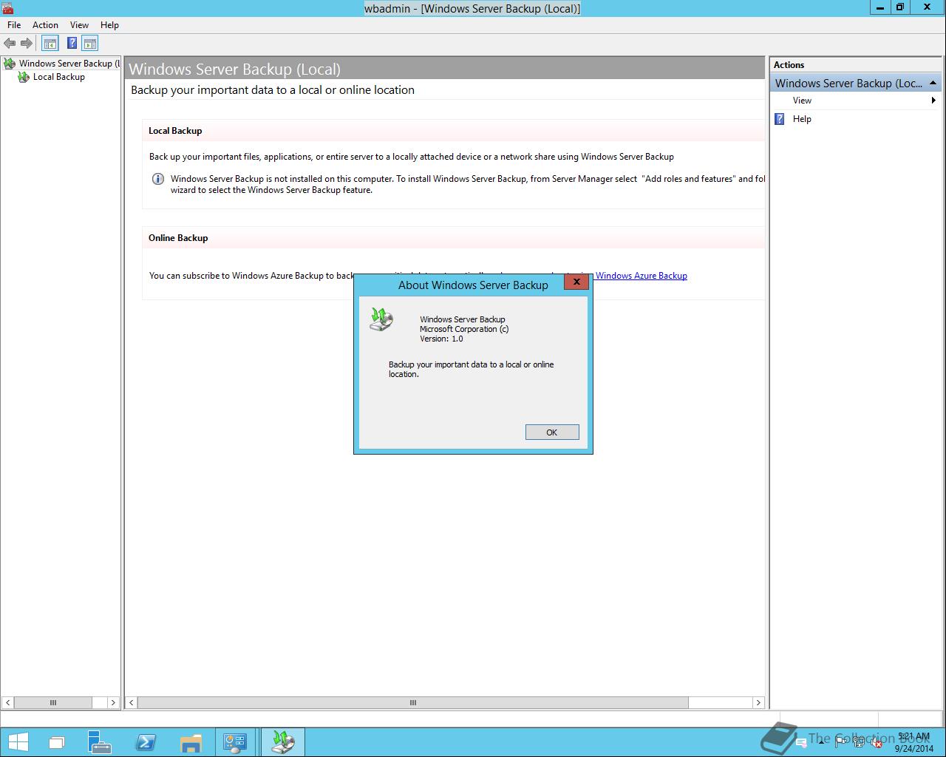Click the Local Backup section header
This screenshot has height=757, width=946.
175,131
